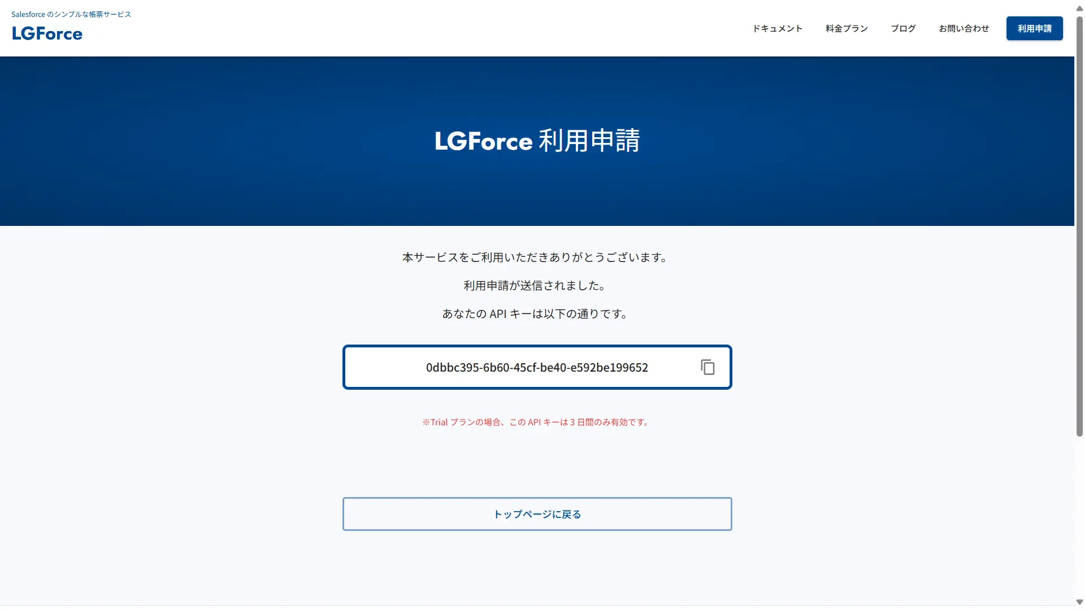Click the scrollbar track below the thumb

click(1079, 520)
